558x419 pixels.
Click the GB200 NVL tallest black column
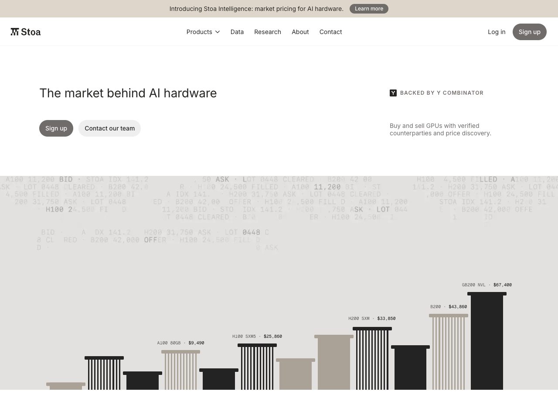[x=487, y=341]
